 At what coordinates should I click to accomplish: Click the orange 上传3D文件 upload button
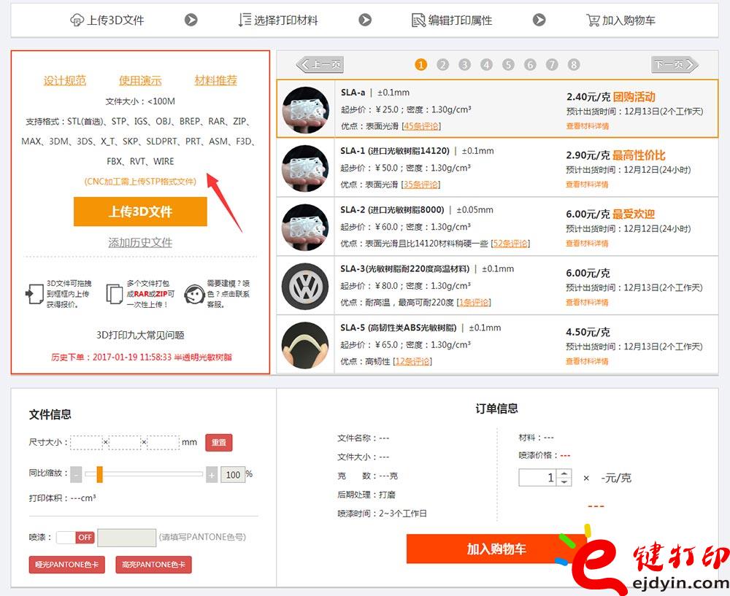pyautogui.click(x=140, y=212)
